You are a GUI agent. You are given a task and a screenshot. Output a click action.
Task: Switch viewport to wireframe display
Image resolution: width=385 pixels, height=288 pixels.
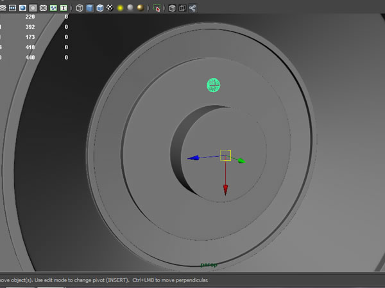click(80, 8)
